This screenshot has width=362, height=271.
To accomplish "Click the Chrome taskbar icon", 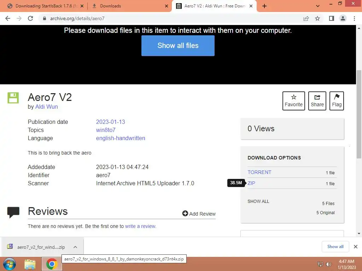I will 52,264.
